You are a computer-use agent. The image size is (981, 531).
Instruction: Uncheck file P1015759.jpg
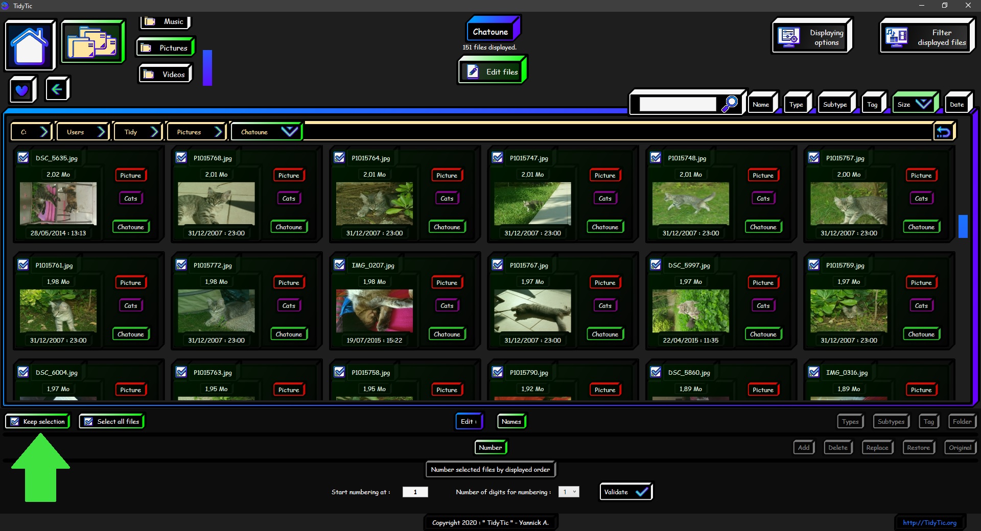point(814,265)
